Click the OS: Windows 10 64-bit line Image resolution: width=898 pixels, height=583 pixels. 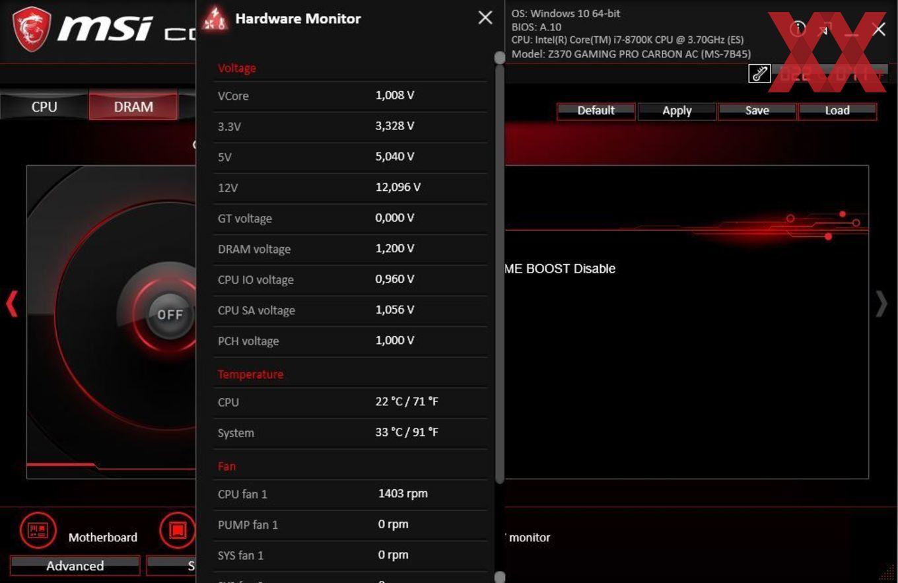(566, 13)
